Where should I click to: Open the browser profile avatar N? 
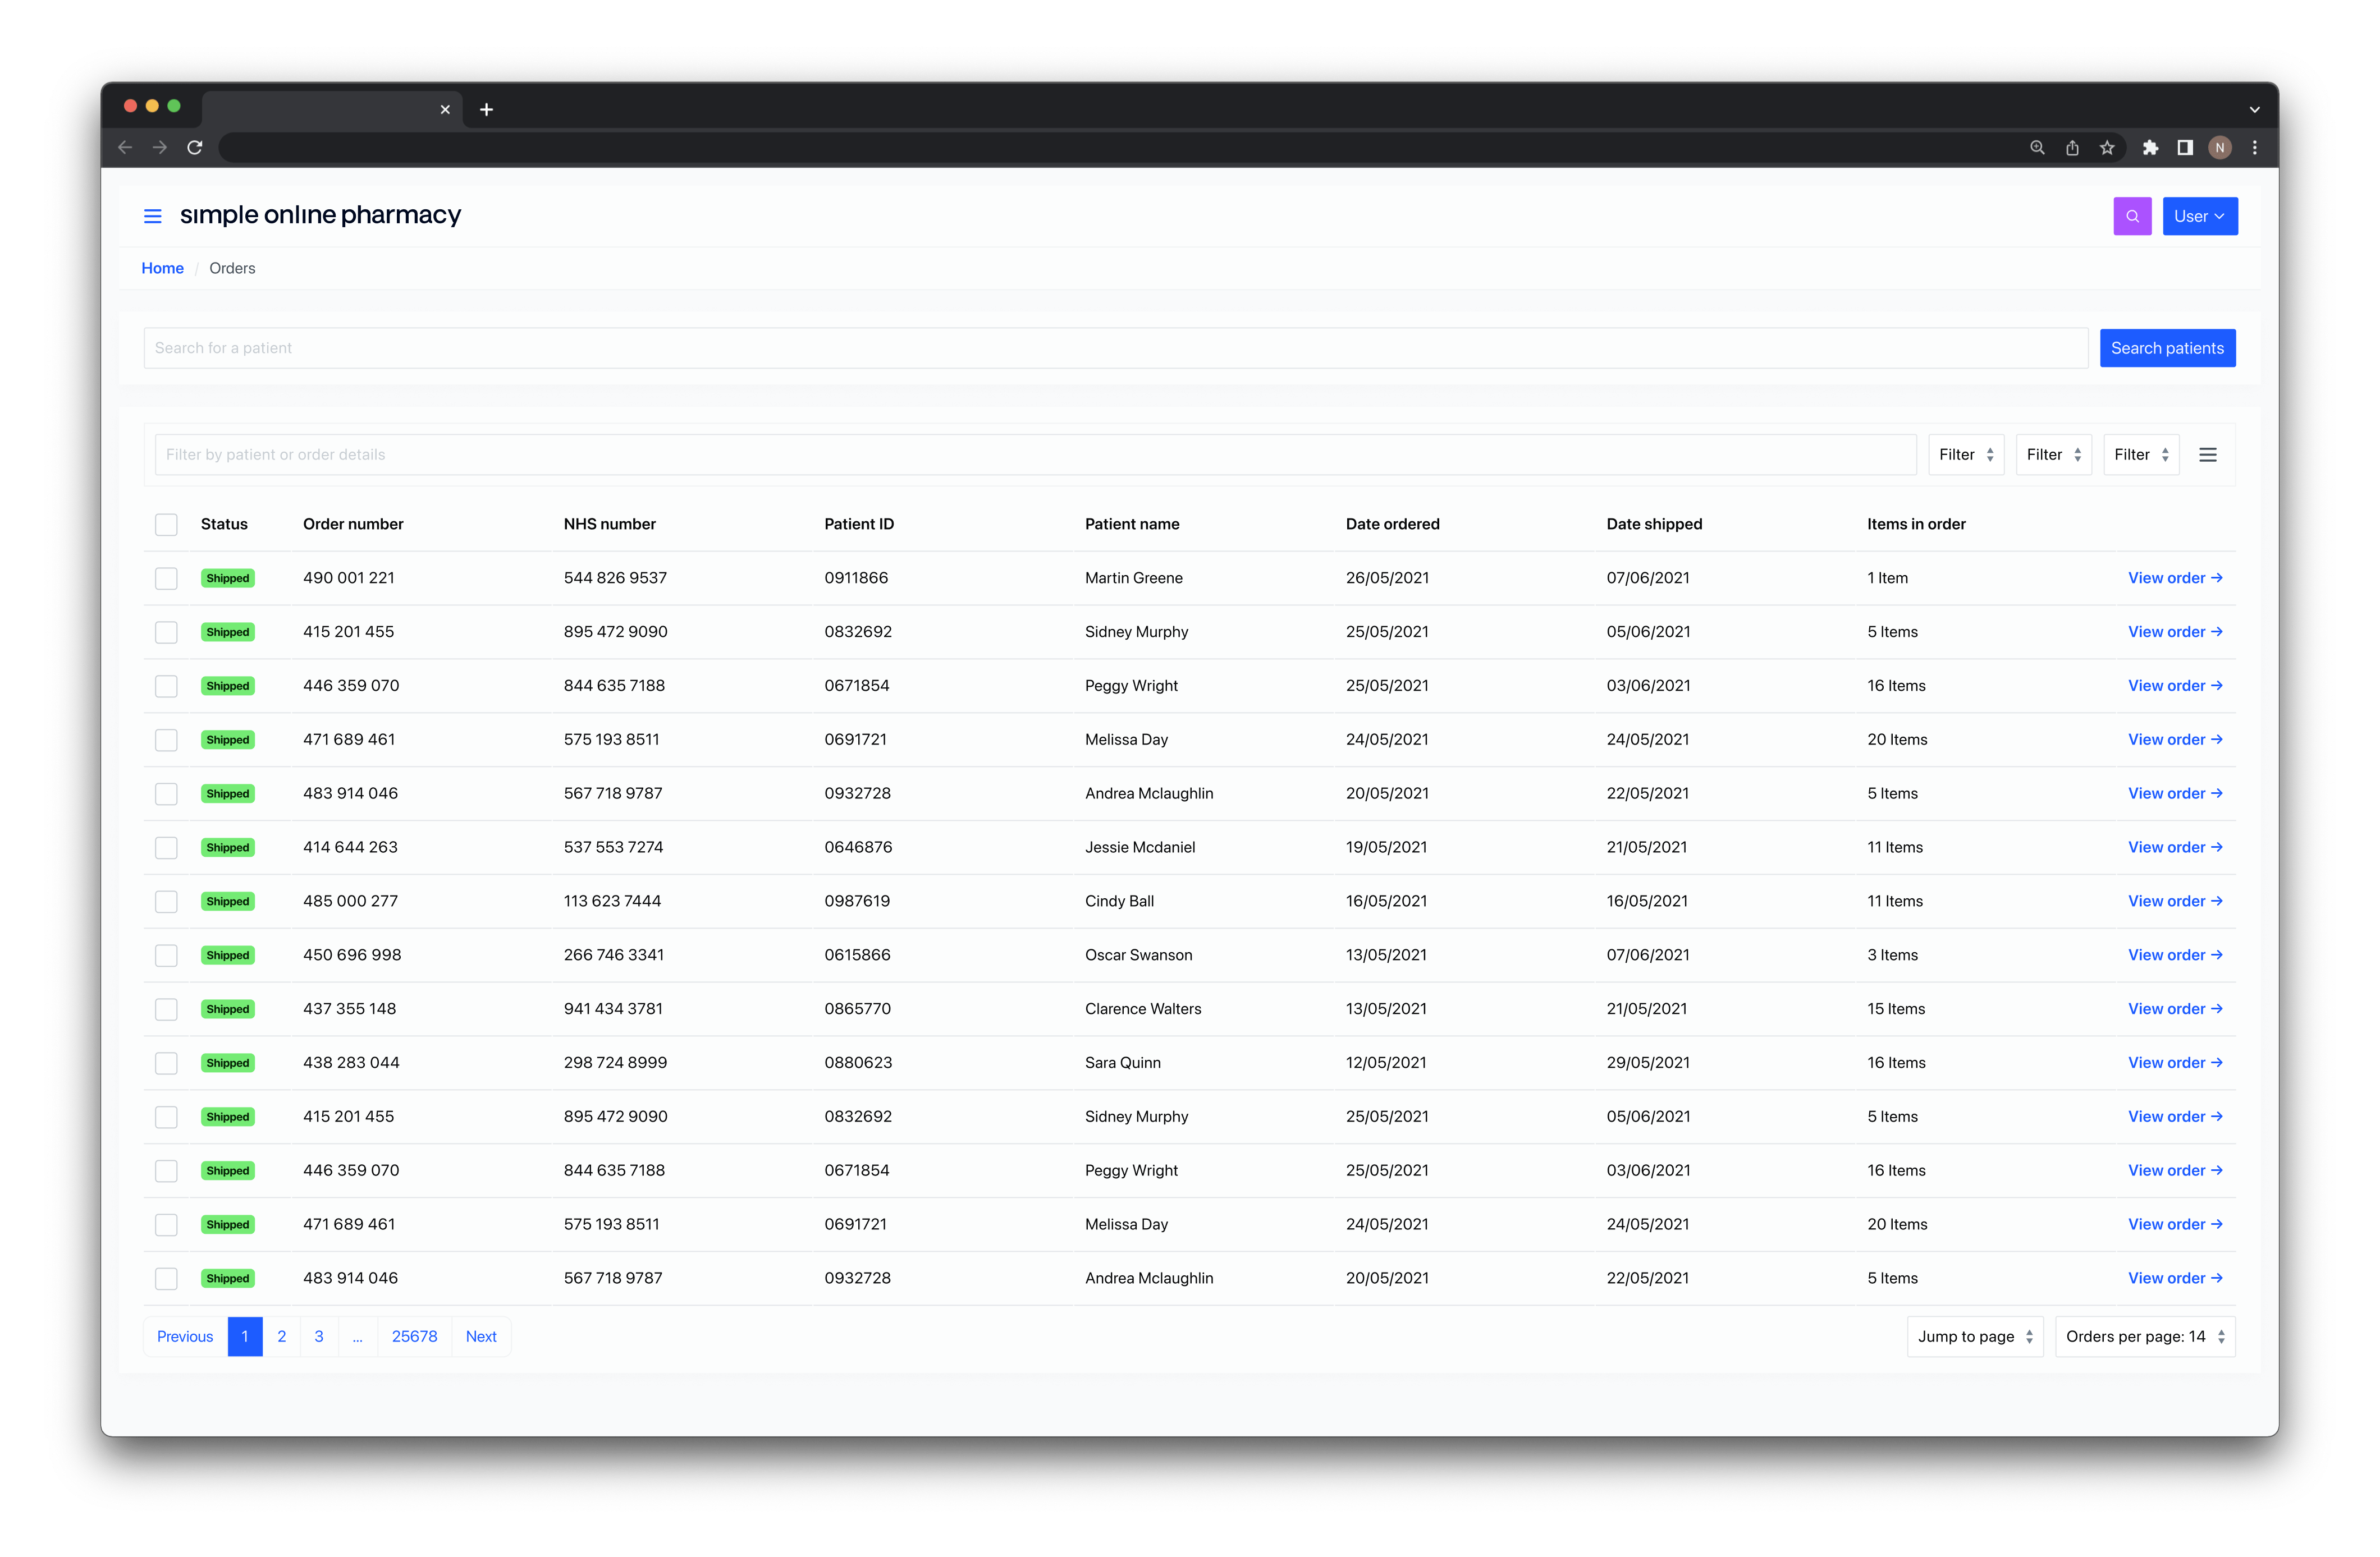2219,148
